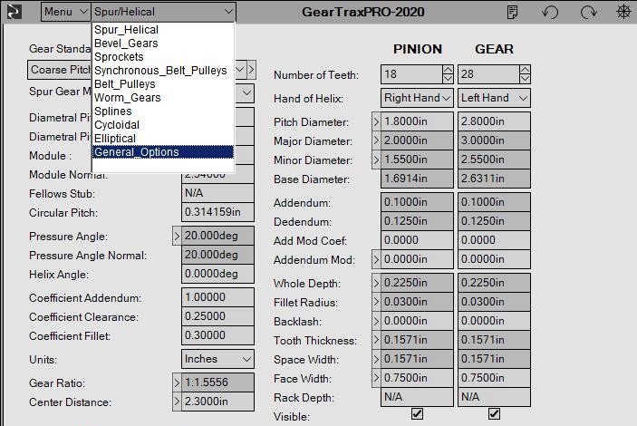Screen dimensions: 637x426
Task: Click Gear Major Diameter field 3.0000in
Action: point(494,140)
